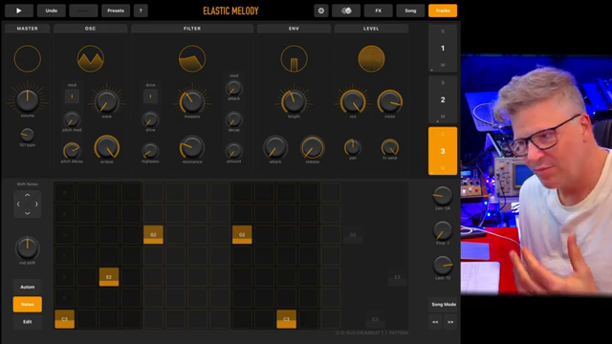Mute track 2 with its M toggle

point(443,117)
